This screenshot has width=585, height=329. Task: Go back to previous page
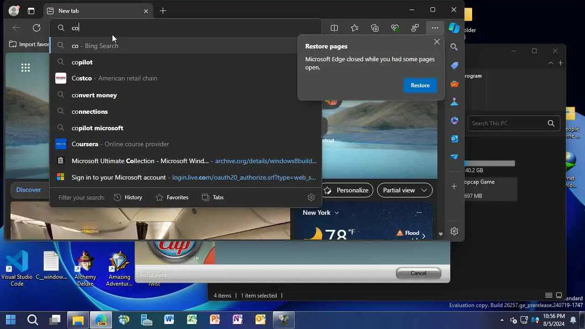(x=16, y=28)
